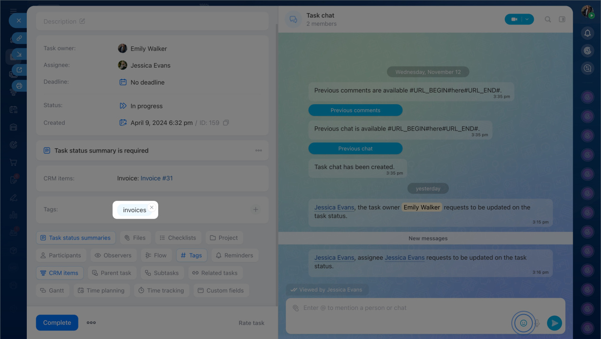Open chat search magnifier icon

(547, 19)
